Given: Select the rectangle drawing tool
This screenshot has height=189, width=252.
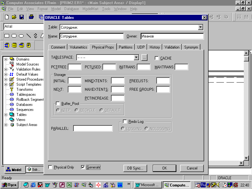Looking at the screenshot, I should pyautogui.click(x=7, y=36).
